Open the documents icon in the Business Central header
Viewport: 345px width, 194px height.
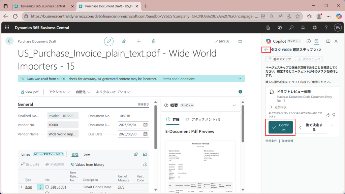click(268, 28)
